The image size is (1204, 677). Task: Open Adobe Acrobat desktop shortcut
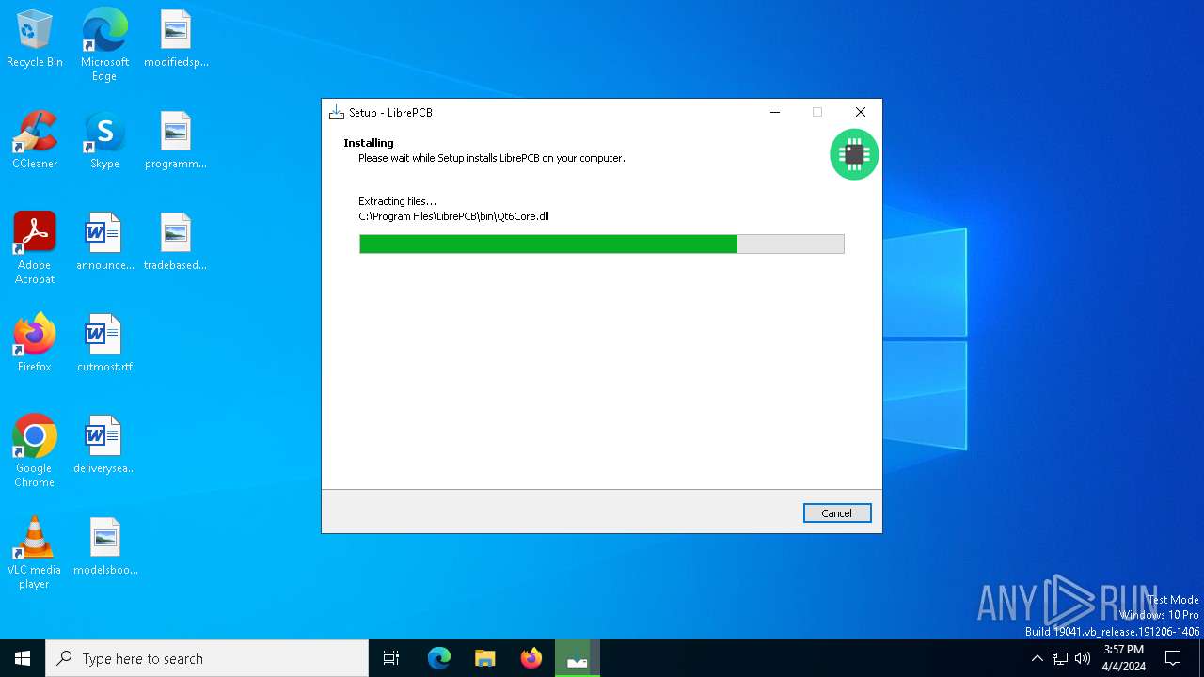tap(35, 248)
